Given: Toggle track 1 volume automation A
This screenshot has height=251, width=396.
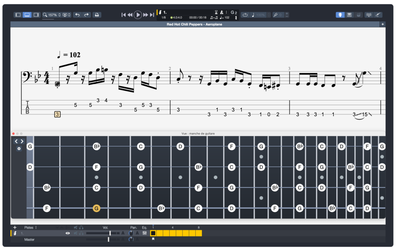Looking at the screenshot, I should [123, 233].
